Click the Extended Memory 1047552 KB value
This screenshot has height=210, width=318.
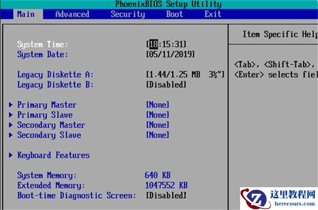point(166,185)
